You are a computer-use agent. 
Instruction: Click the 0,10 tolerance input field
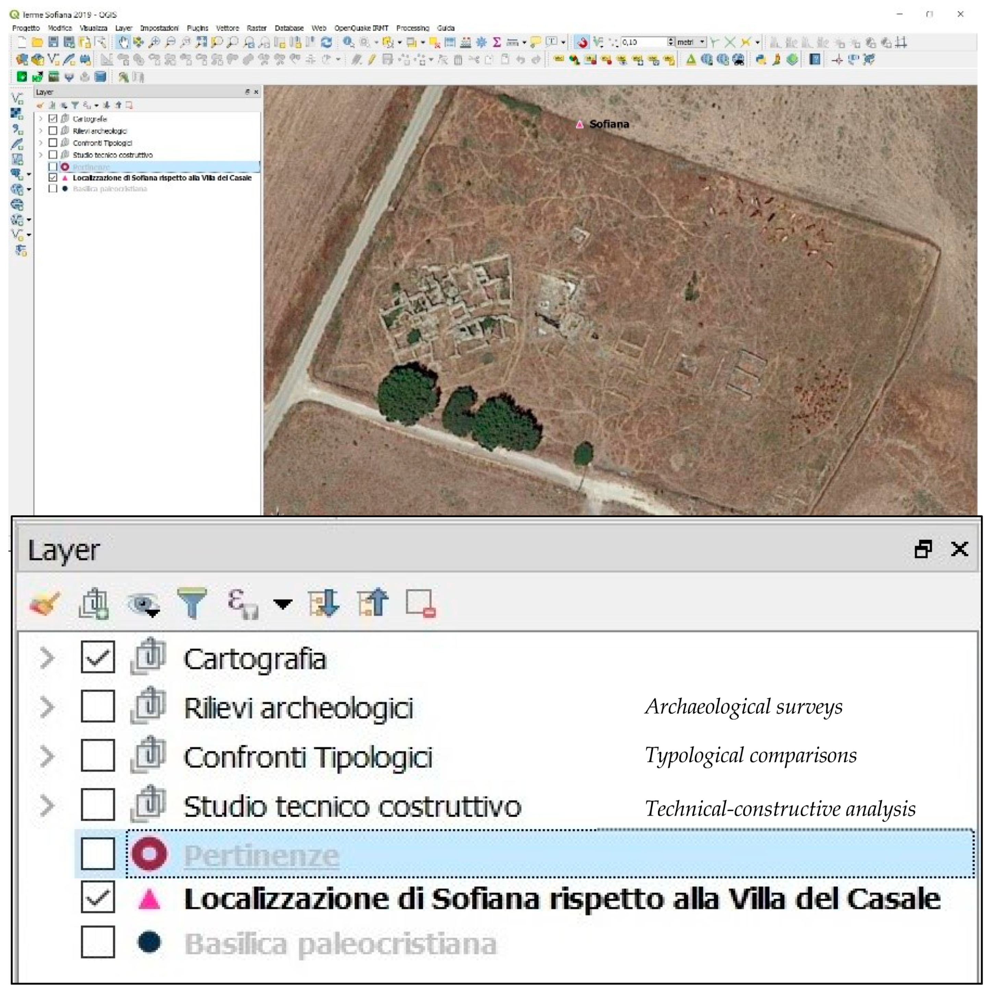point(642,42)
